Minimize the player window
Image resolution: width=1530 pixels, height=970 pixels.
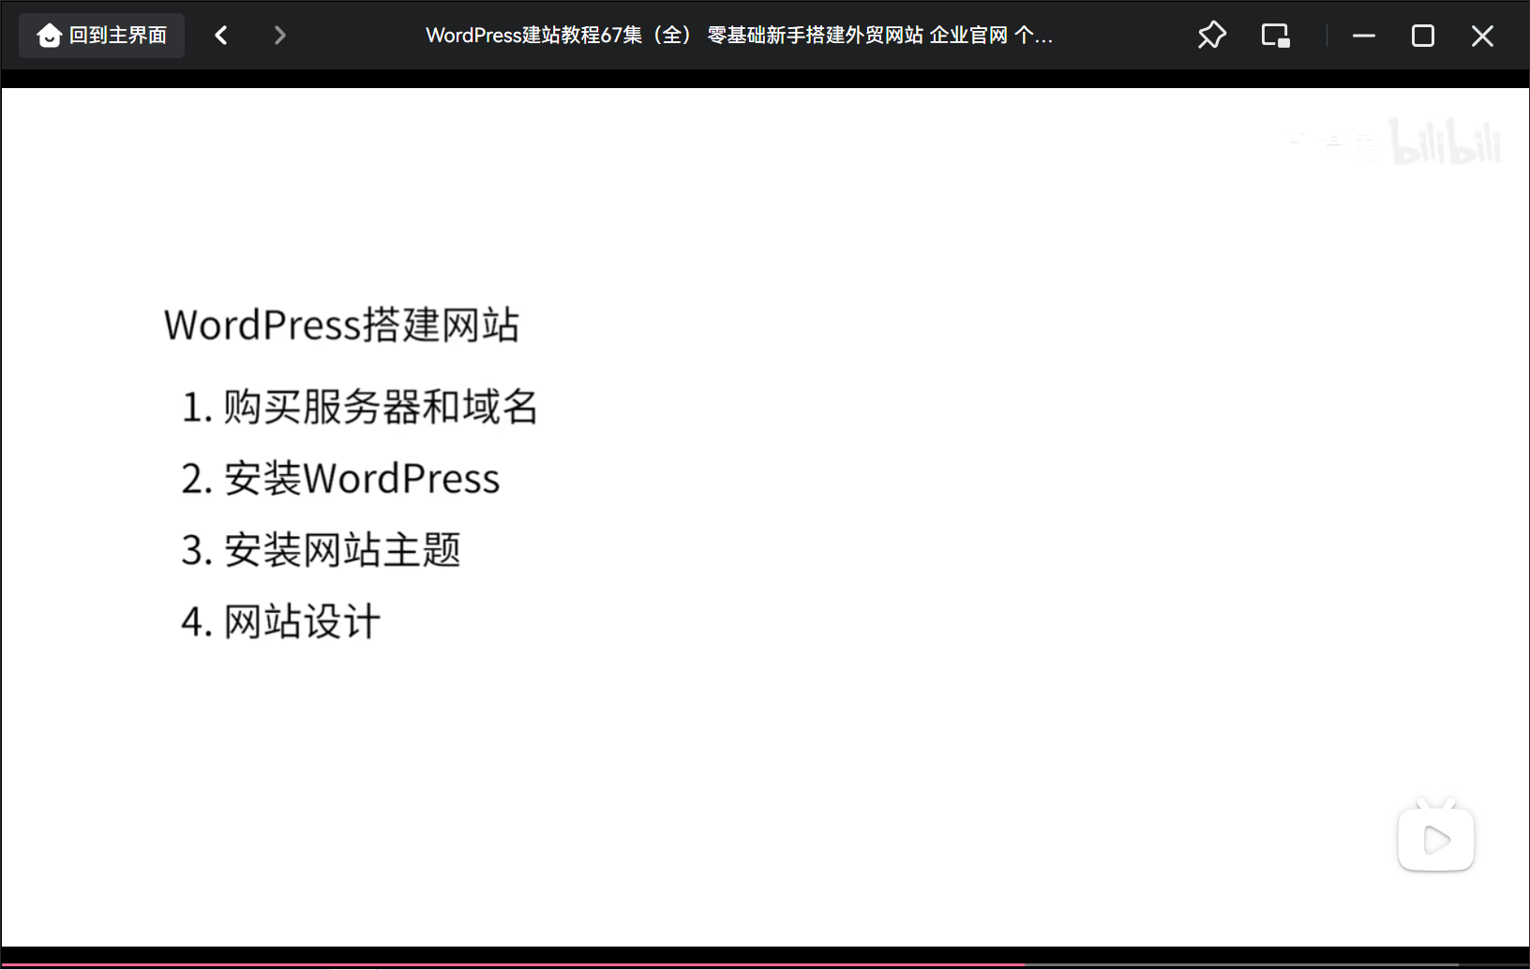pyautogui.click(x=1364, y=36)
